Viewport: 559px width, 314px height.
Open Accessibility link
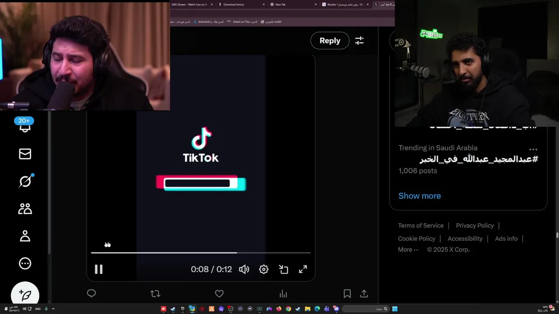[465, 239]
